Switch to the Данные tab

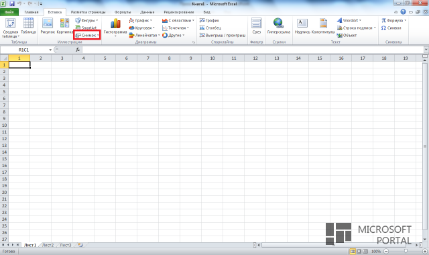coord(147,12)
